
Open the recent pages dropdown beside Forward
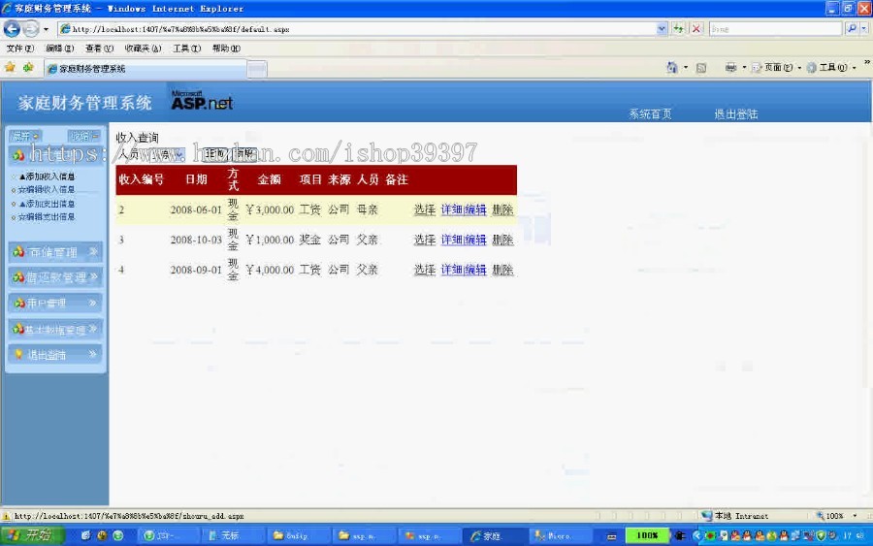[46, 29]
